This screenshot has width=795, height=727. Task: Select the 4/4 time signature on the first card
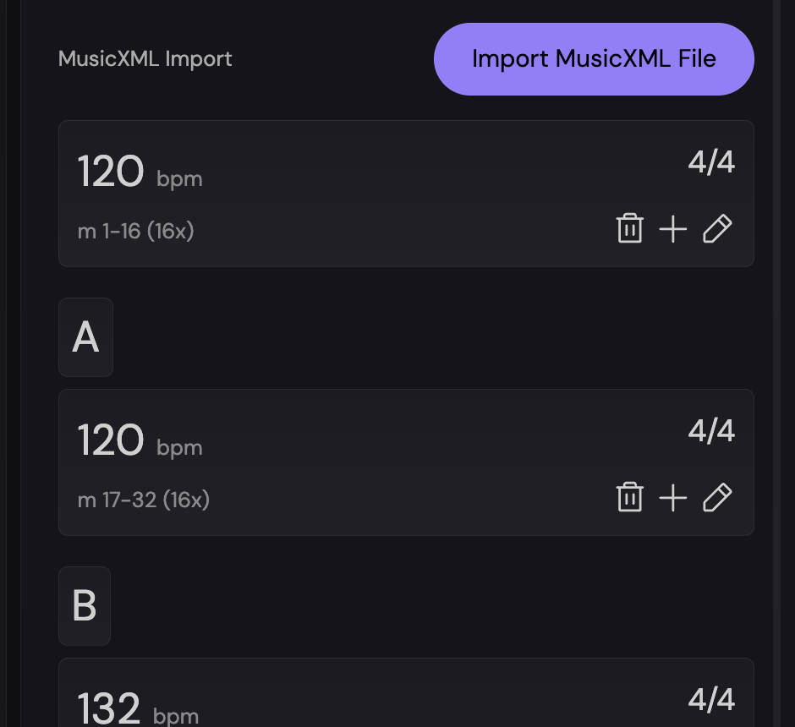(713, 161)
